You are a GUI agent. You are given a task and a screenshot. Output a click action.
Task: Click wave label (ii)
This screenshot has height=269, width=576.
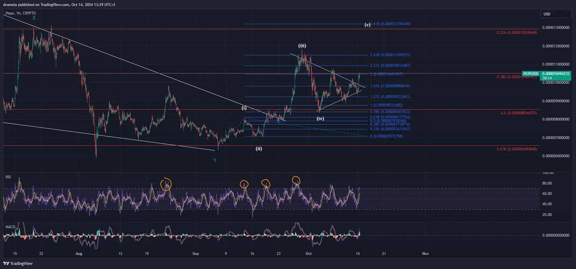[259, 149]
